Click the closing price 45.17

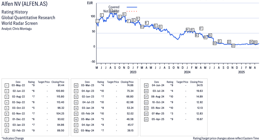(130, 125)
